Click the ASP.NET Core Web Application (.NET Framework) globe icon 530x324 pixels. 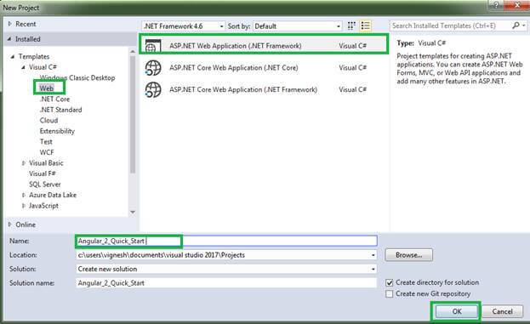pyautogui.click(x=153, y=90)
